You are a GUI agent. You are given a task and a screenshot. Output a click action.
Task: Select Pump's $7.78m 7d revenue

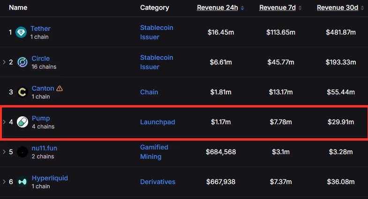(x=281, y=122)
